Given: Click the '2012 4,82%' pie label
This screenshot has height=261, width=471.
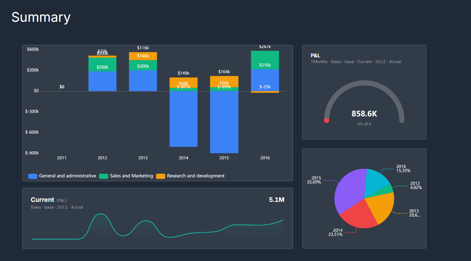Looking at the screenshot, I should pyautogui.click(x=416, y=185).
